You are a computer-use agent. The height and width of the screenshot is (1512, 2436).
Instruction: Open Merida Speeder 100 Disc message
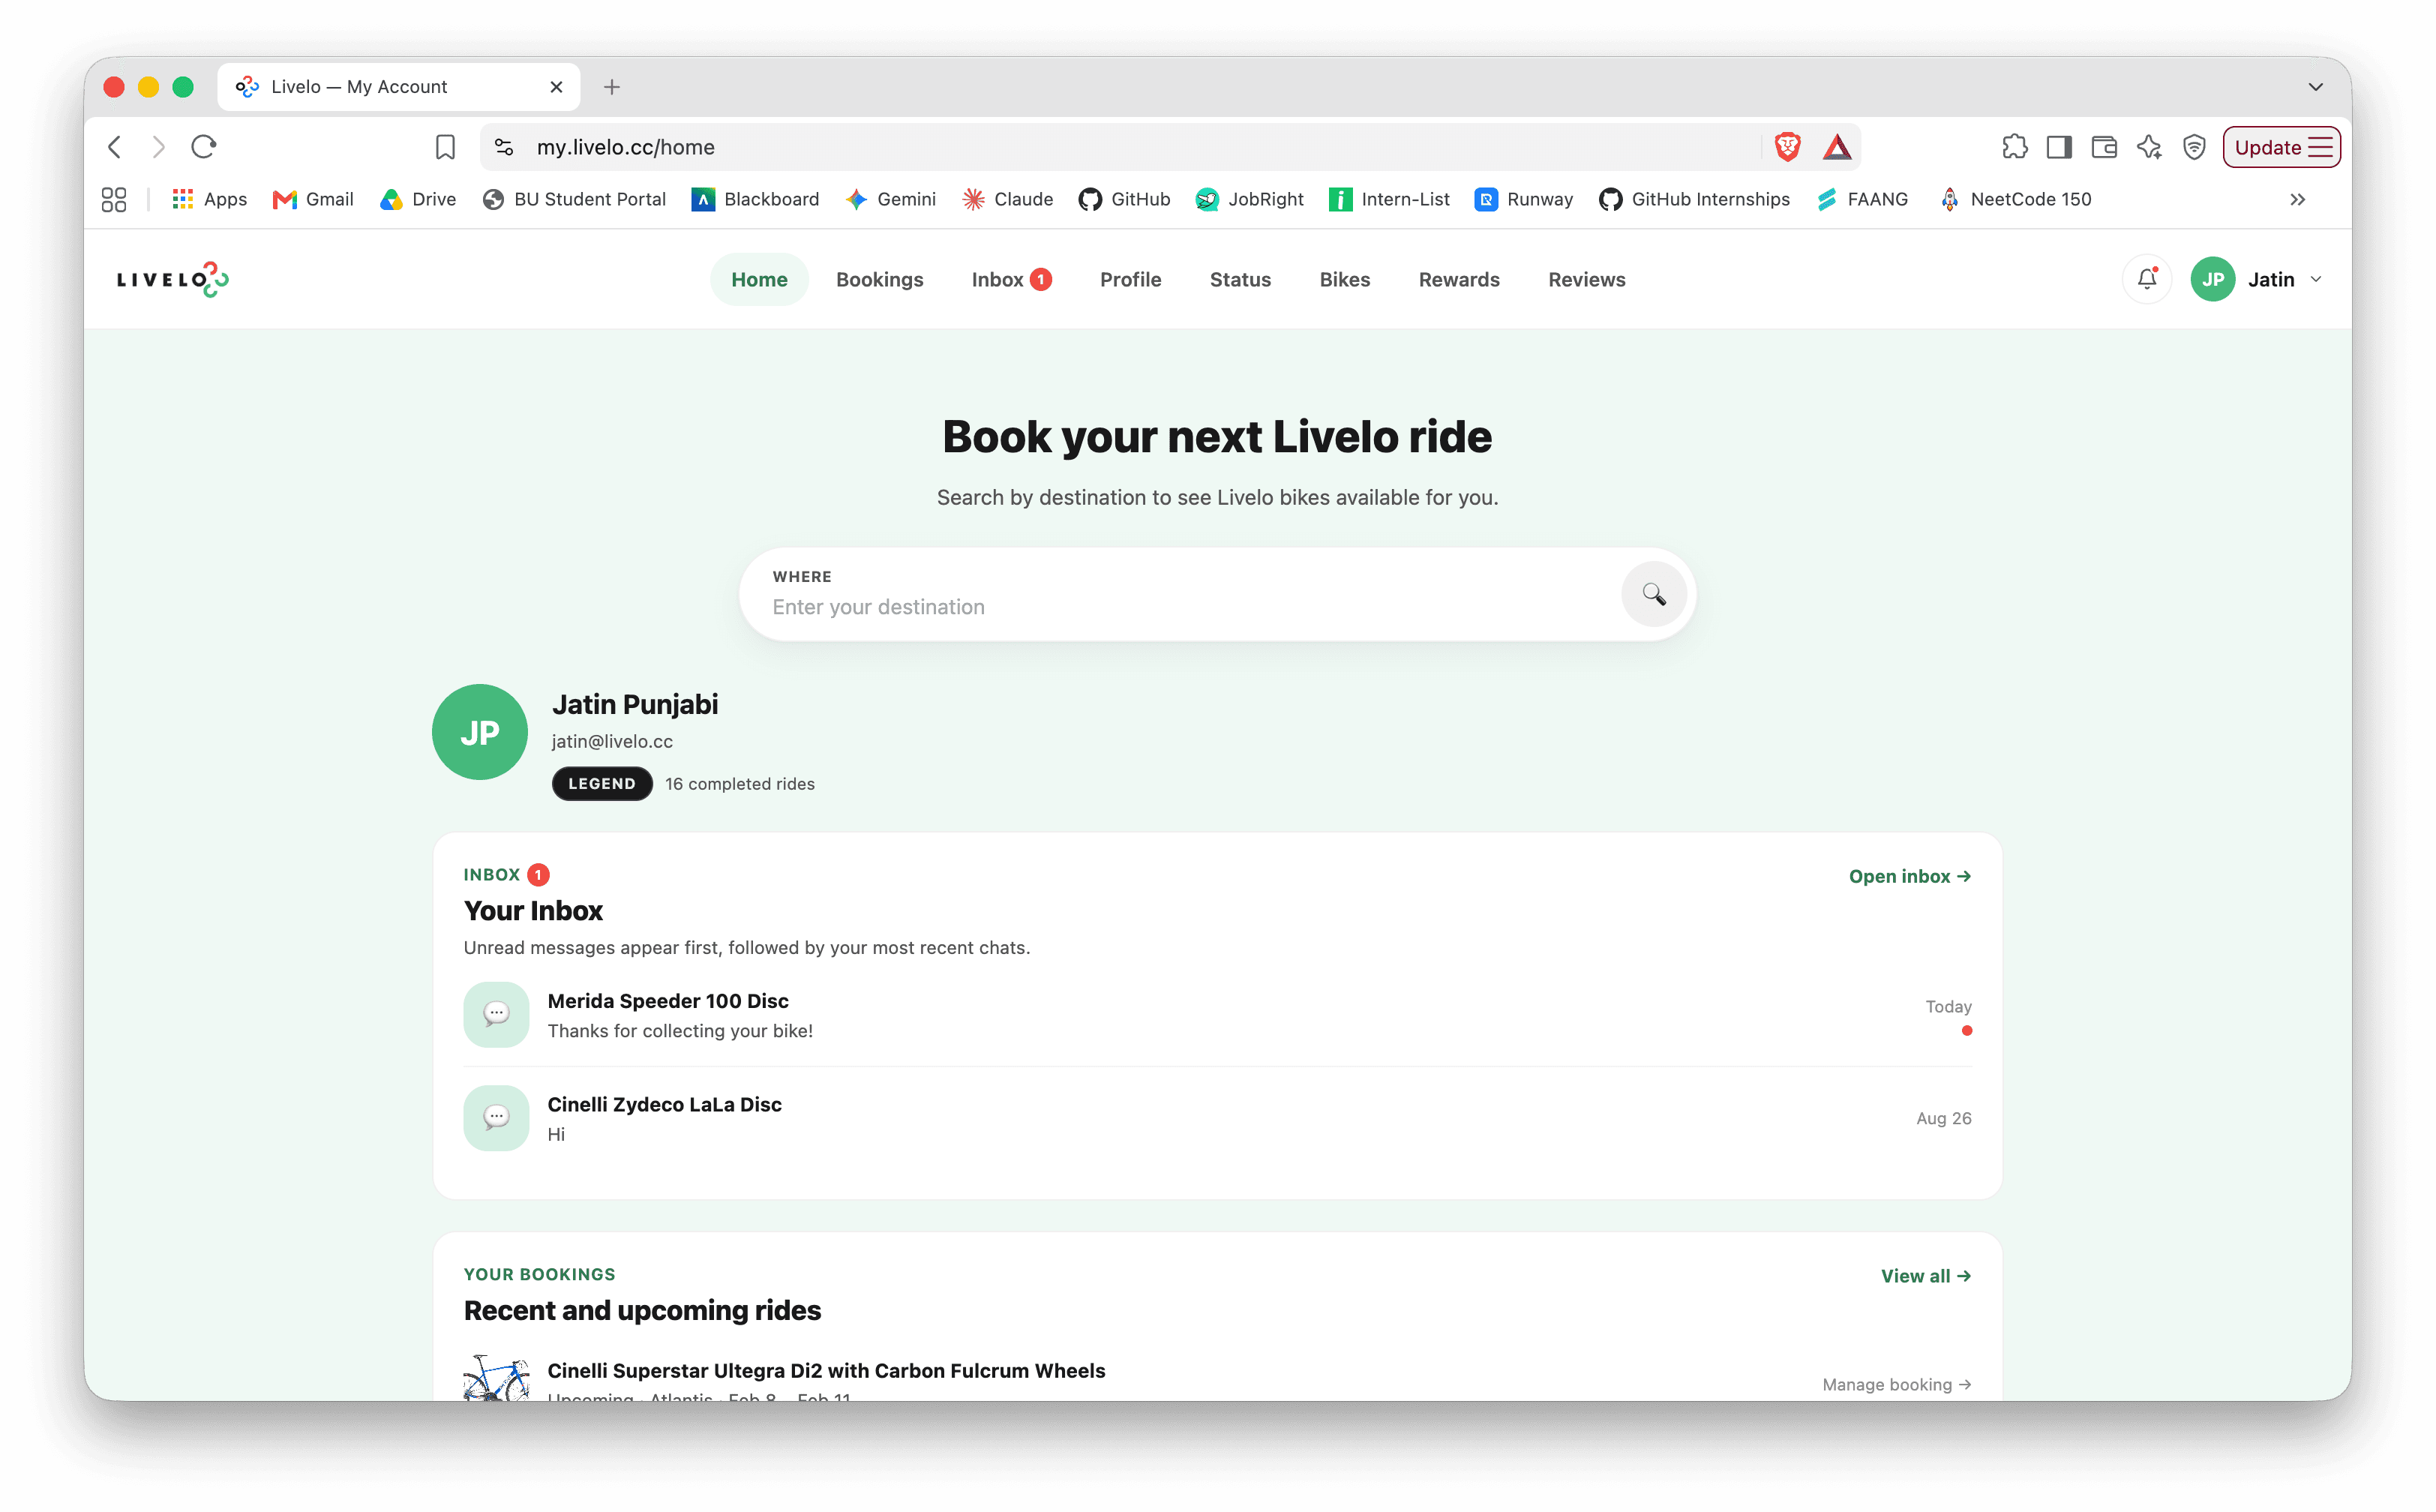pyautogui.click(x=1217, y=1015)
